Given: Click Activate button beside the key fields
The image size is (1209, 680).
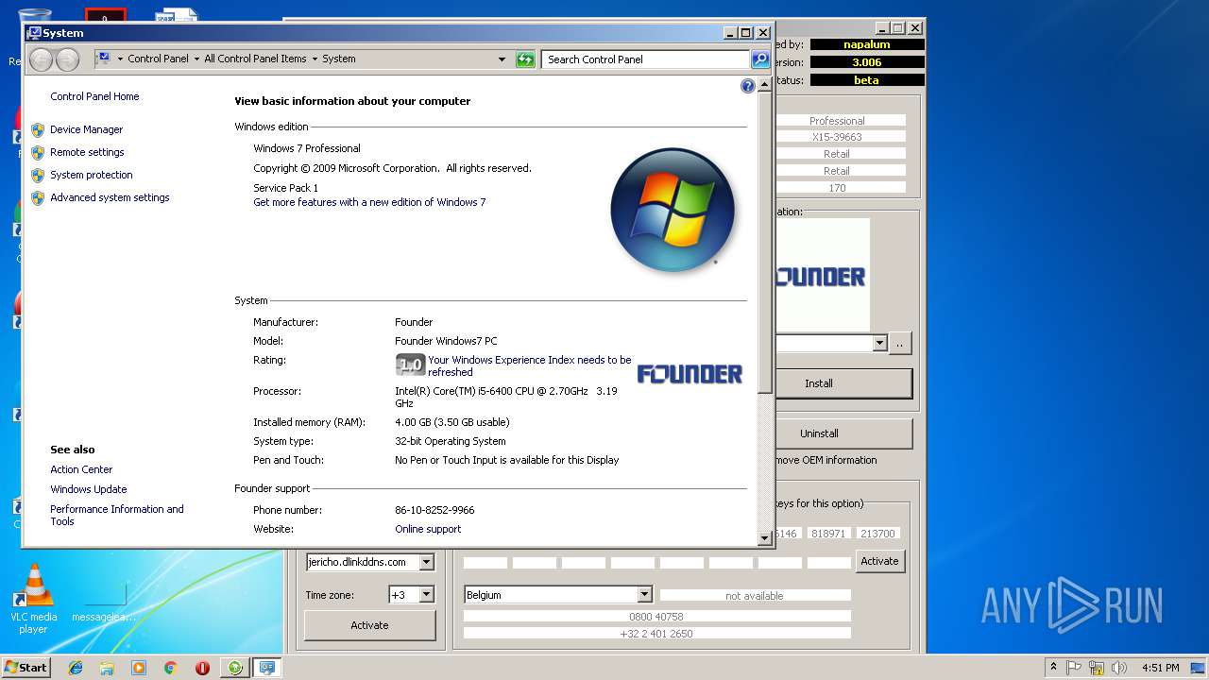Looking at the screenshot, I should click(x=879, y=561).
